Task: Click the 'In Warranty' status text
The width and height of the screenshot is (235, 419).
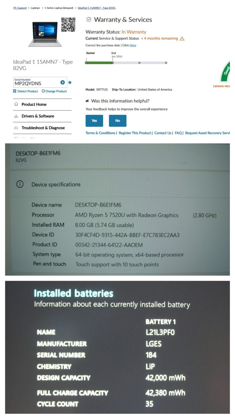Action: click(134, 32)
